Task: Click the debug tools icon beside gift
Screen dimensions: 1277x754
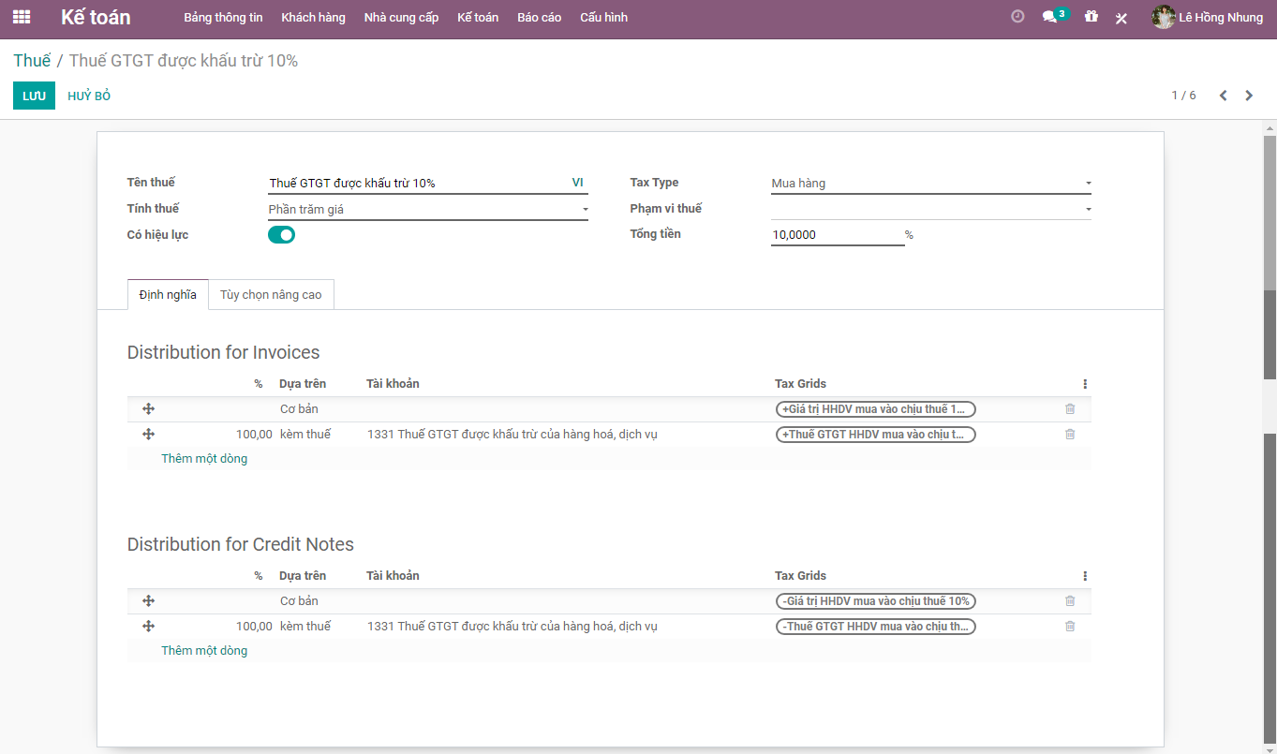Action: pyautogui.click(x=1121, y=18)
